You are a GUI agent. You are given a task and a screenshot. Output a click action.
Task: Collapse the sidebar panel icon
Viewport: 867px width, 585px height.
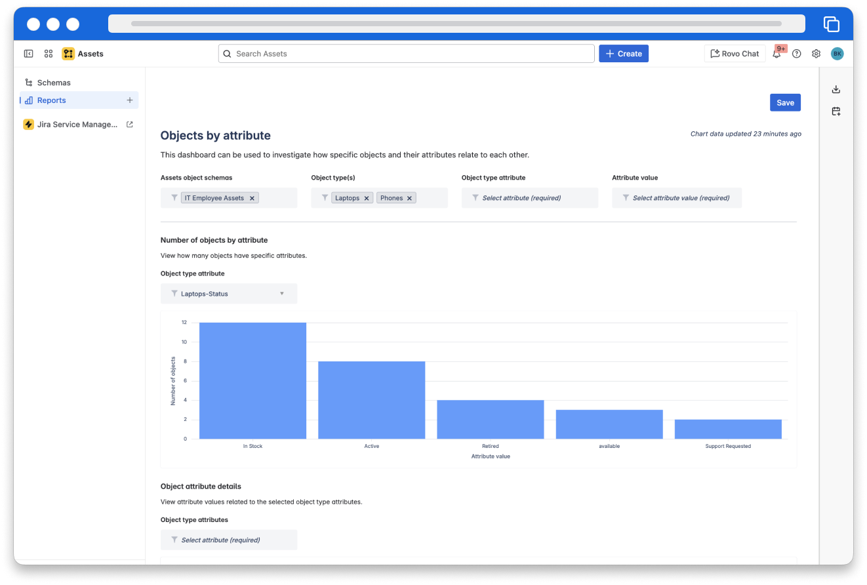coord(29,54)
